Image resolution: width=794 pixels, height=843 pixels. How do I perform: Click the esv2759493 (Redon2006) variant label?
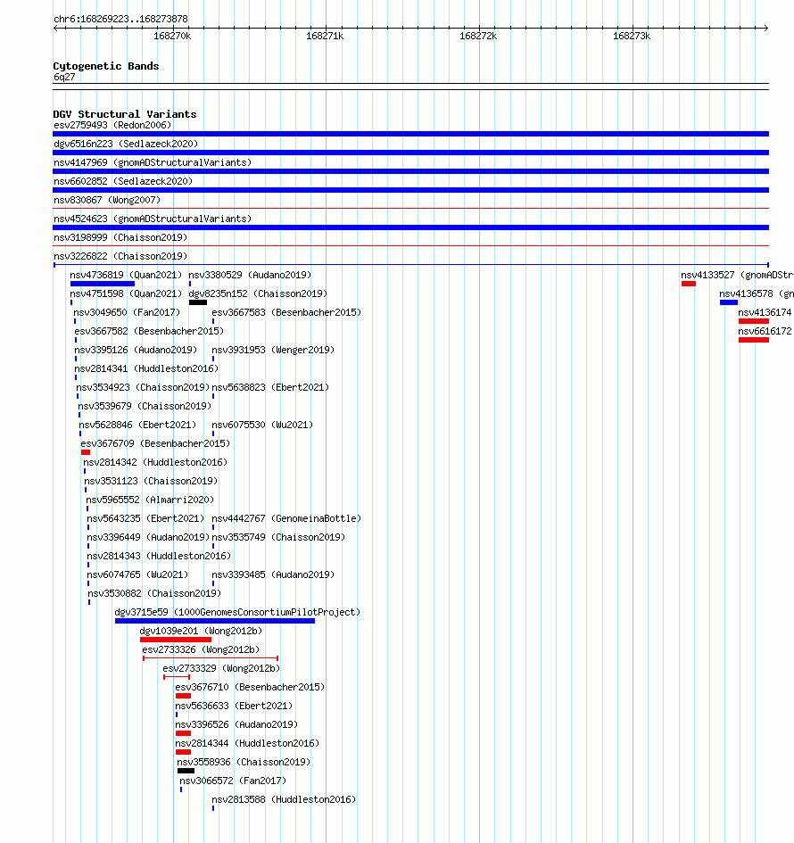(112, 125)
